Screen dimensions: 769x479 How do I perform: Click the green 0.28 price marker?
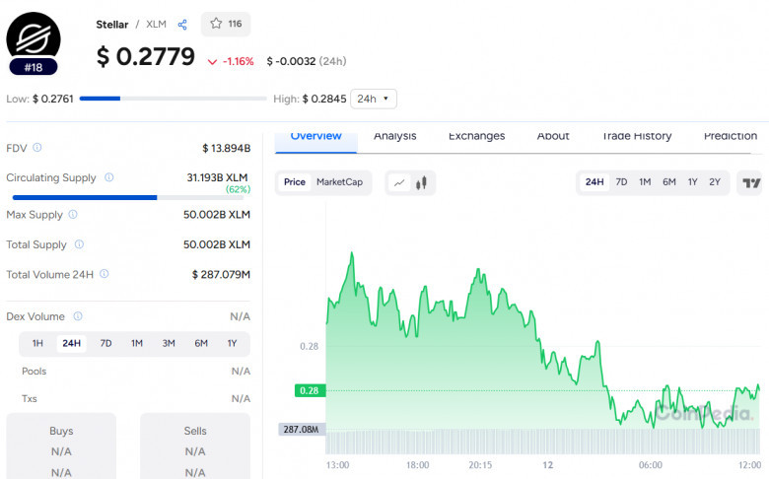(x=310, y=390)
